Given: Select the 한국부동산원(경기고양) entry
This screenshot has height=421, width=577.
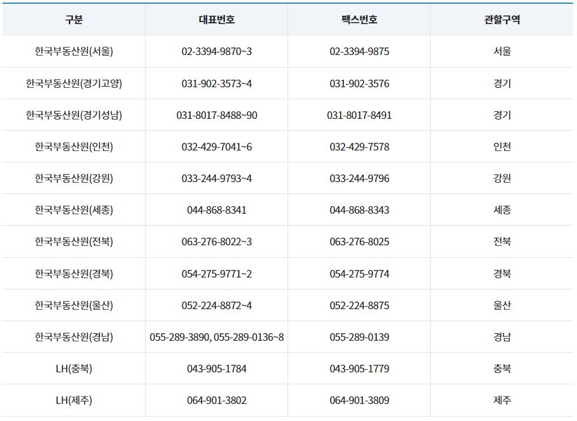Looking at the screenshot, I should (75, 83).
